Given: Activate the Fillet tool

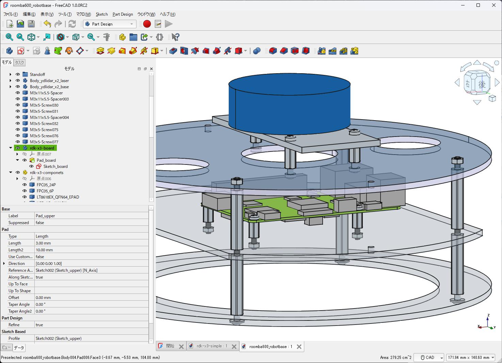Looking at the screenshot, I should click(x=273, y=50).
